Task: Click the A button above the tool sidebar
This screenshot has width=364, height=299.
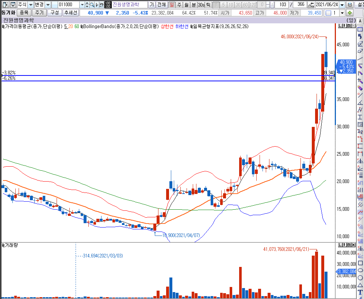Action: point(360,21)
